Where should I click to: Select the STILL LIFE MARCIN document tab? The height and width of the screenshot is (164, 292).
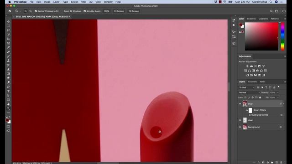[x=42, y=17]
